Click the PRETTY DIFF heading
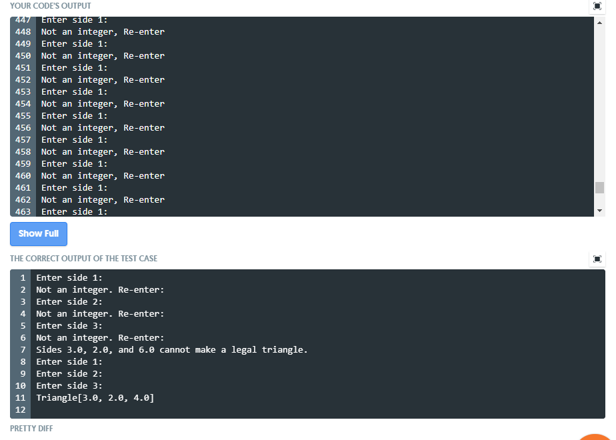Screen dimensions: 616x440 31,428
